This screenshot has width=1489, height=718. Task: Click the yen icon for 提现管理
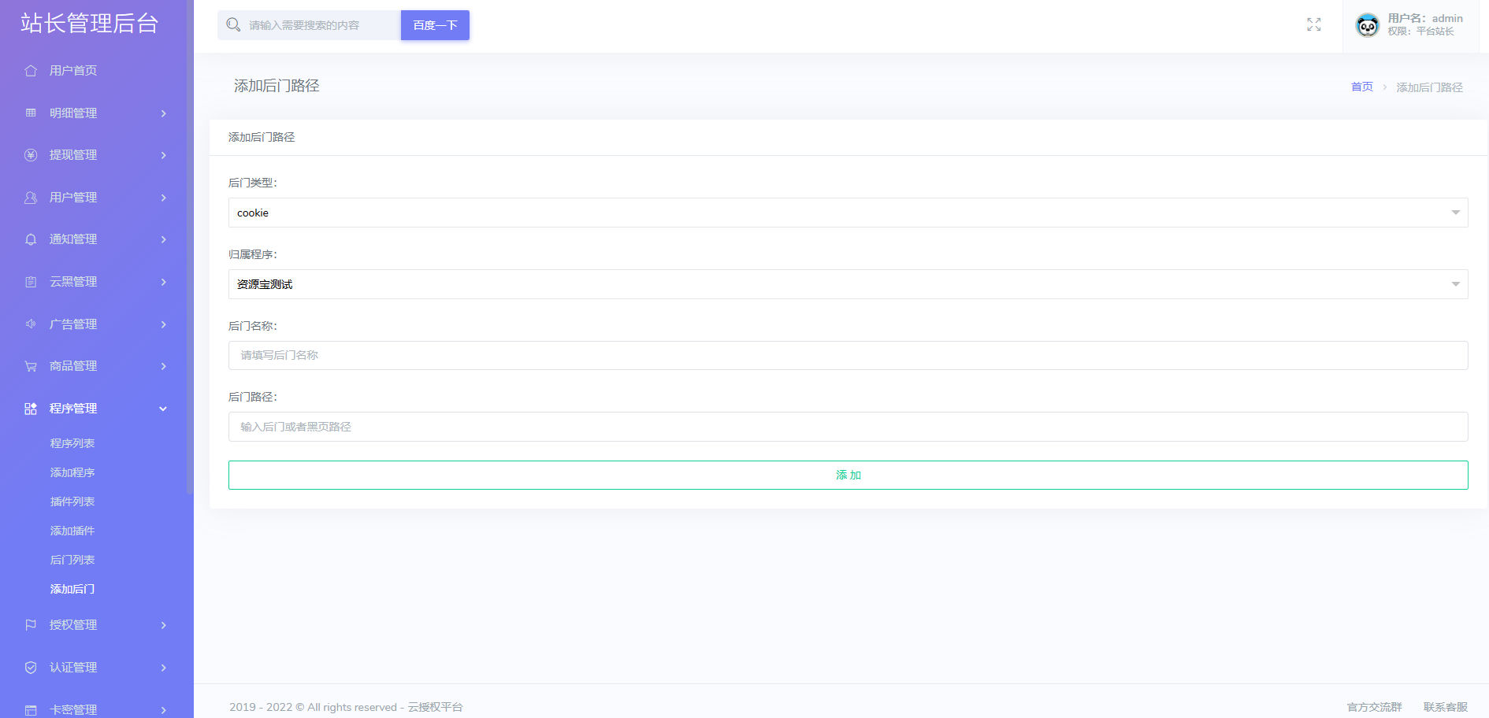[x=31, y=155]
